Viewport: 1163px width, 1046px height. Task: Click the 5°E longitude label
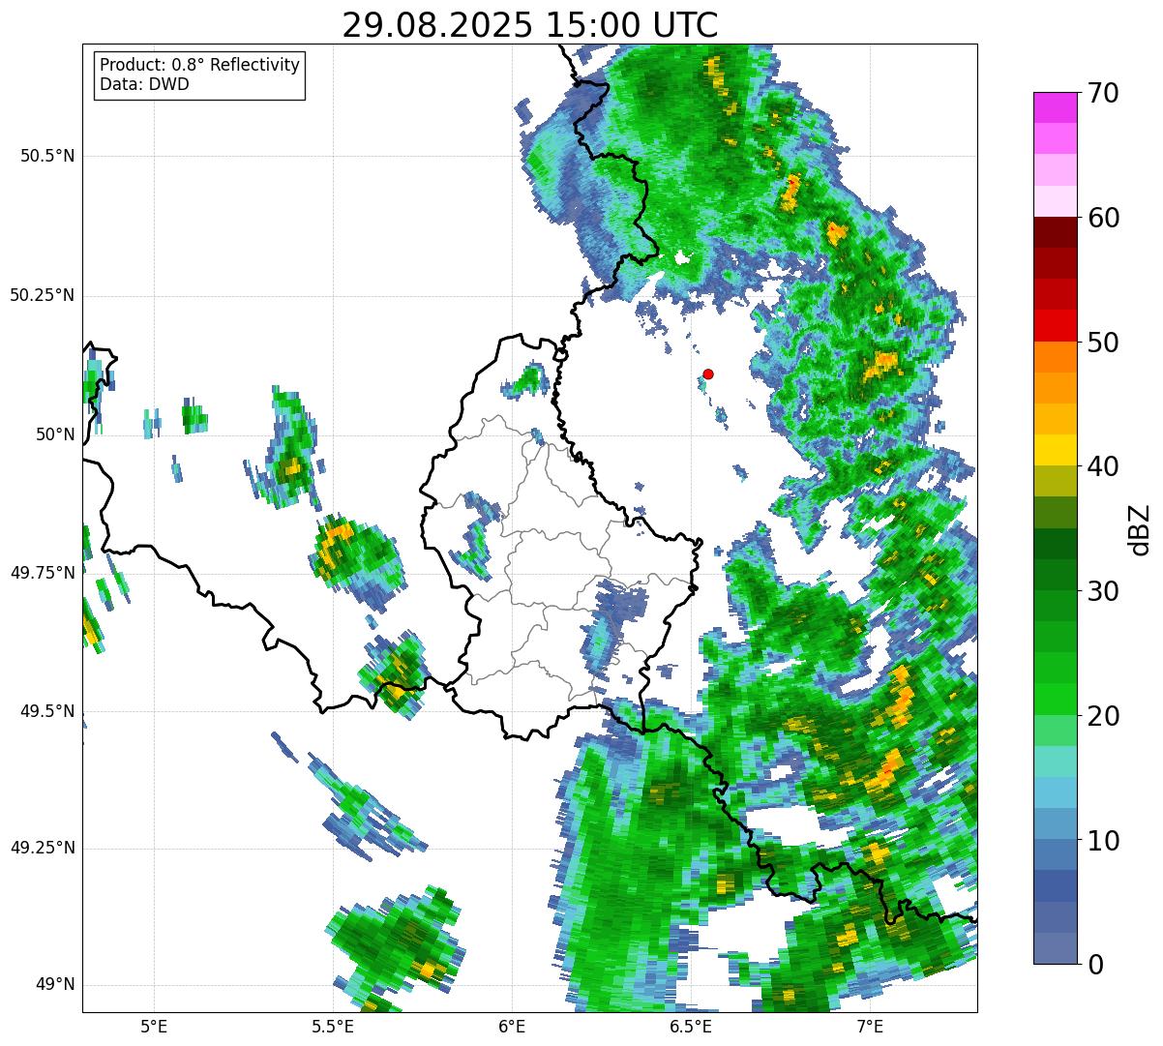[x=154, y=1026]
